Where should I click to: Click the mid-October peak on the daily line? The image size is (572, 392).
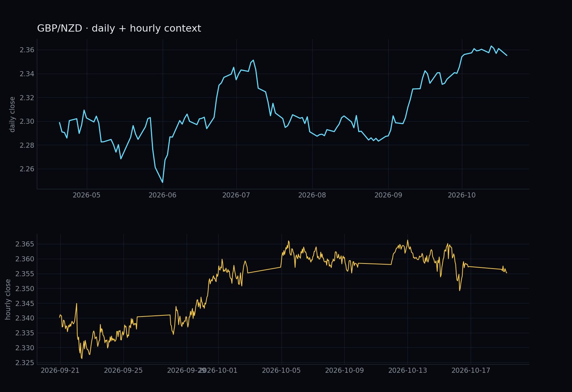491,46
